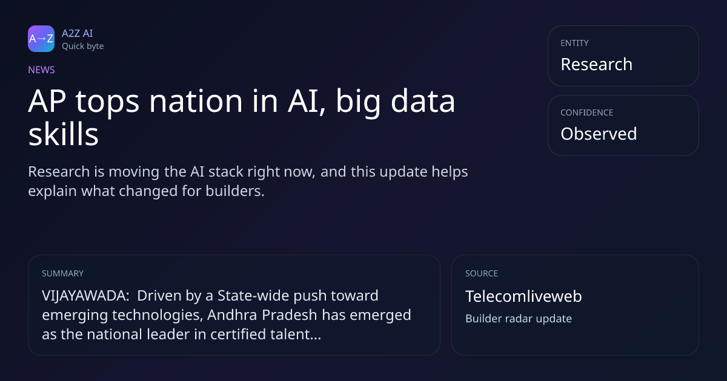Click the builder explanation subheading text
The height and width of the screenshot is (381, 727).
[x=248, y=181]
